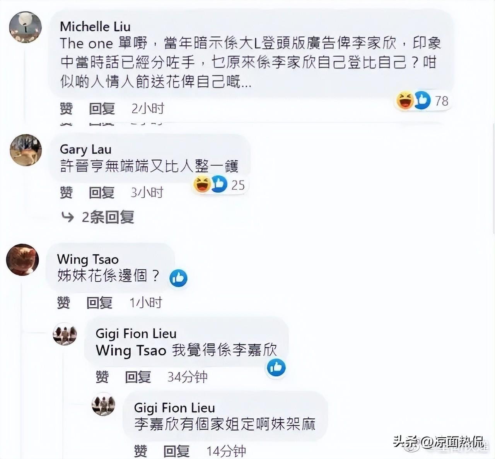Click the 2小时 timestamp on Michelle Liu's comment

[x=148, y=108]
